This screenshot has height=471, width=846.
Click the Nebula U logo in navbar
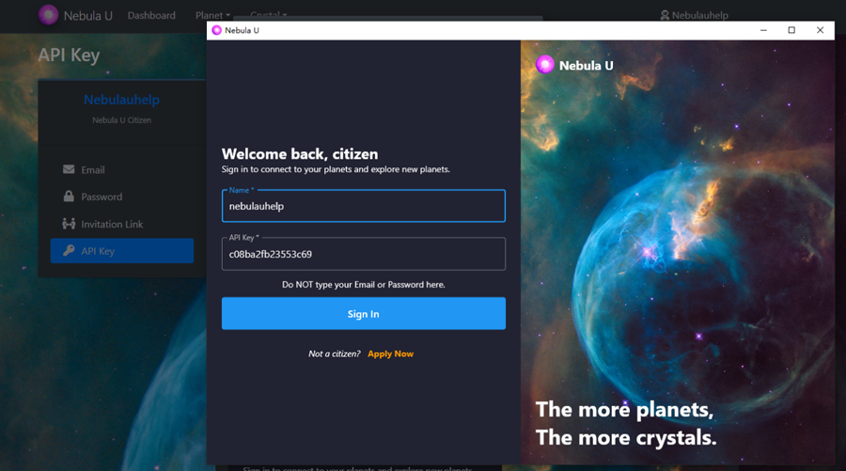click(x=48, y=15)
